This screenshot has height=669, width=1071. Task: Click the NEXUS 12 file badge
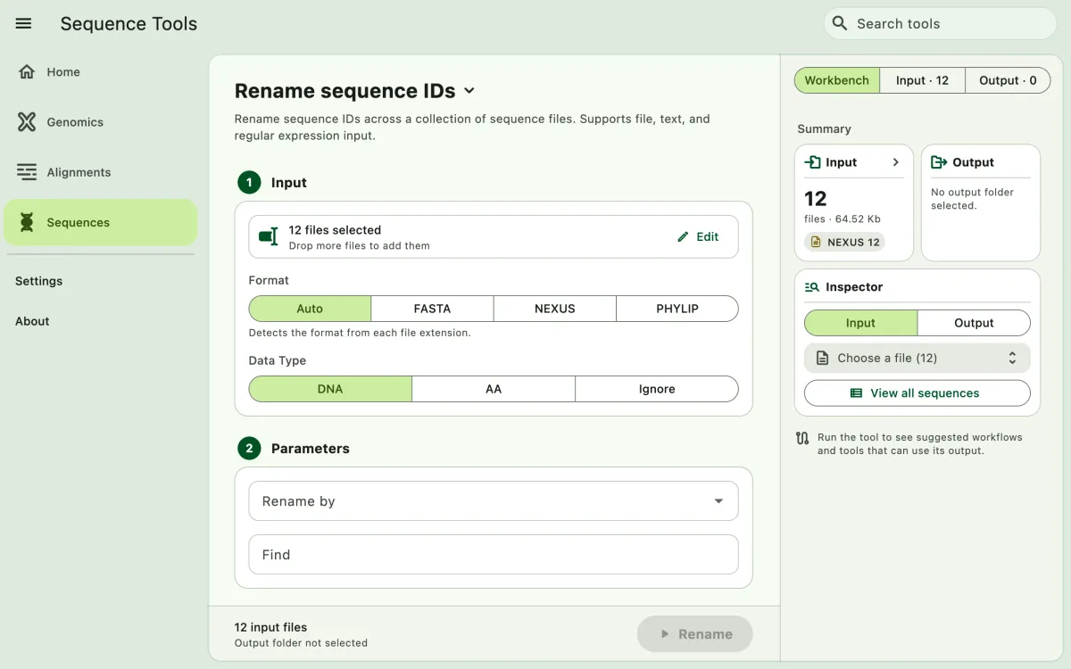click(x=846, y=242)
